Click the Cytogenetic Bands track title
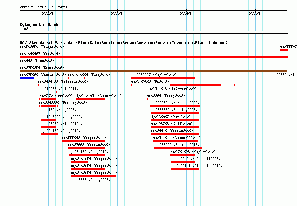The height and width of the screenshot is (206, 297). point(40,25)
